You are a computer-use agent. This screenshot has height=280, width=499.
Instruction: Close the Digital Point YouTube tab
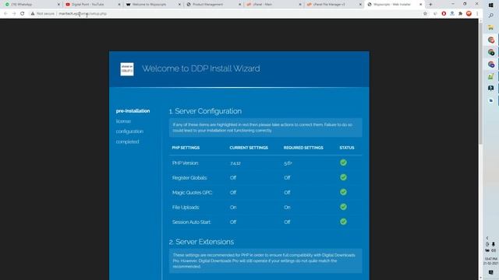click(x=119, y=5)
